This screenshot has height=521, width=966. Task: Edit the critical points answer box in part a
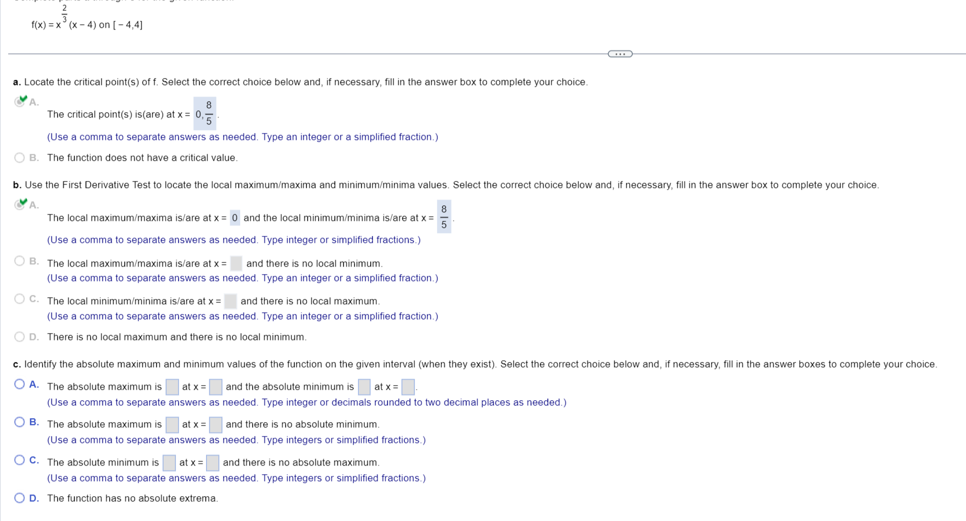point(204,113)
